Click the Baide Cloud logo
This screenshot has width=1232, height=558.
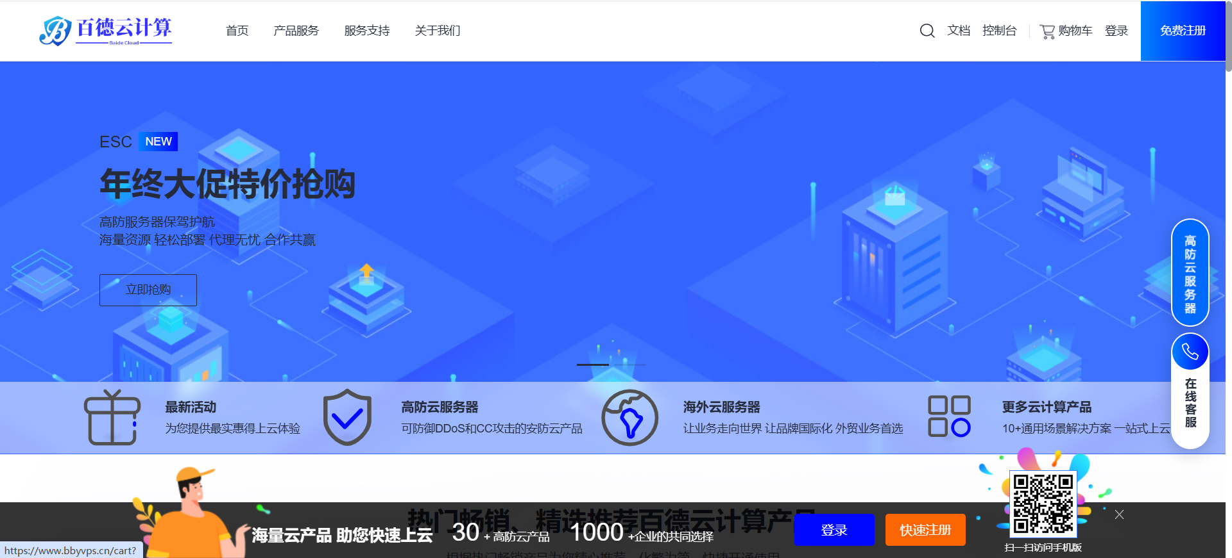(106, 31)
